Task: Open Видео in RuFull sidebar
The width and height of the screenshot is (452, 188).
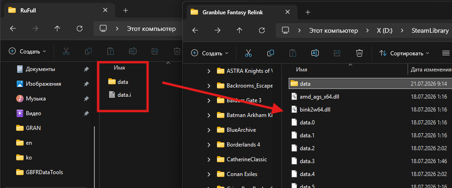Action: [33, 113]
